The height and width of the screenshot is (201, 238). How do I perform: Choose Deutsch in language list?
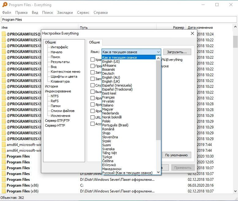pos(129,73)
